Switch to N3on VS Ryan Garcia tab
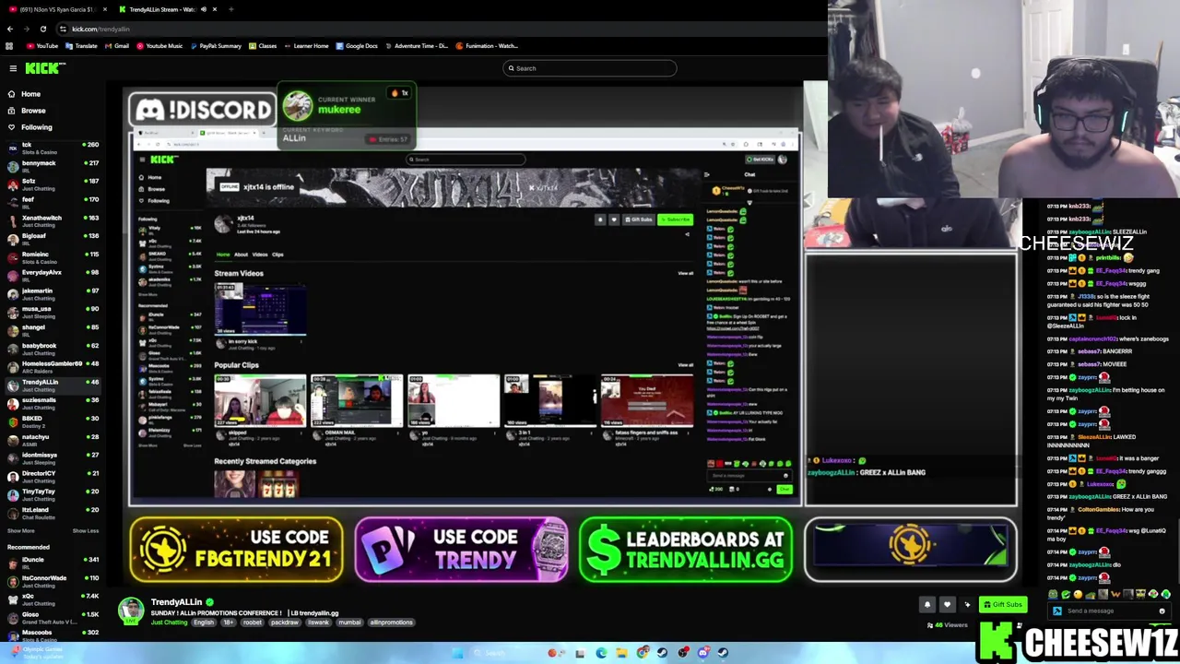This screenshot has width=1180, height=664. (x=55, y=9)
